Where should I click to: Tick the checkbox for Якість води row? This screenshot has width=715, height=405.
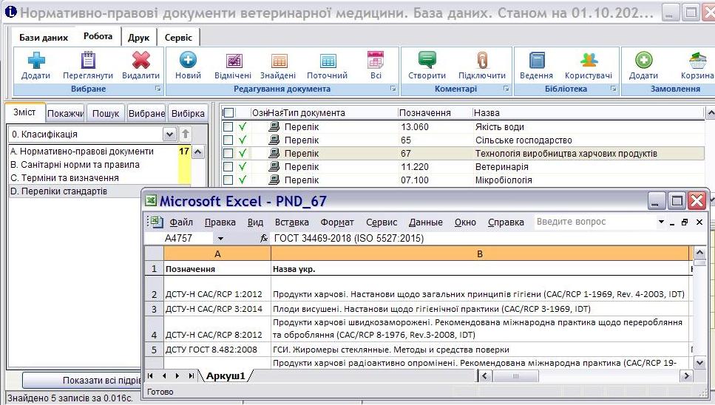(x=228, y=126)
